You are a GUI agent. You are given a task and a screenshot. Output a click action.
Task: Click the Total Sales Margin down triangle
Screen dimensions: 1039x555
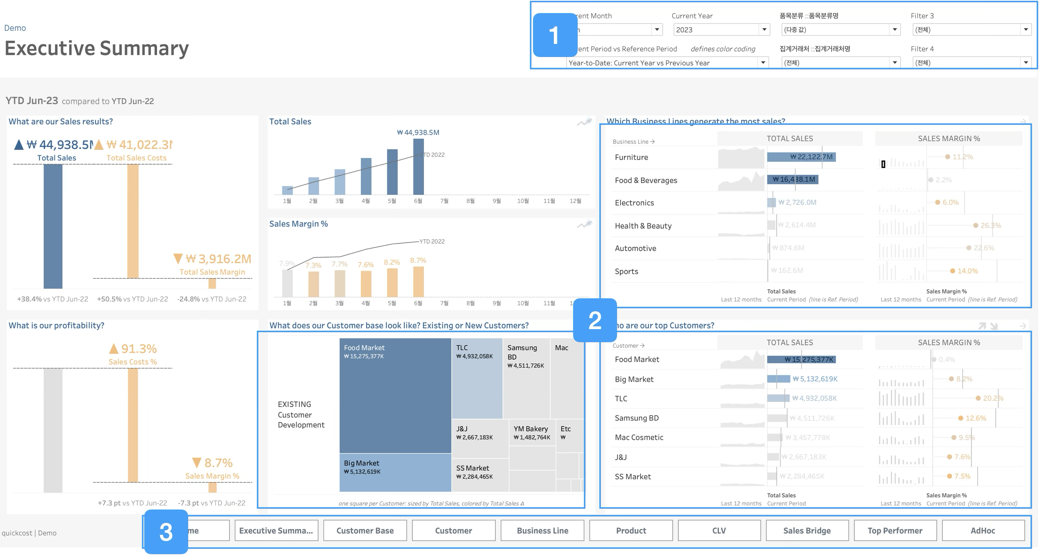(178, 259)
